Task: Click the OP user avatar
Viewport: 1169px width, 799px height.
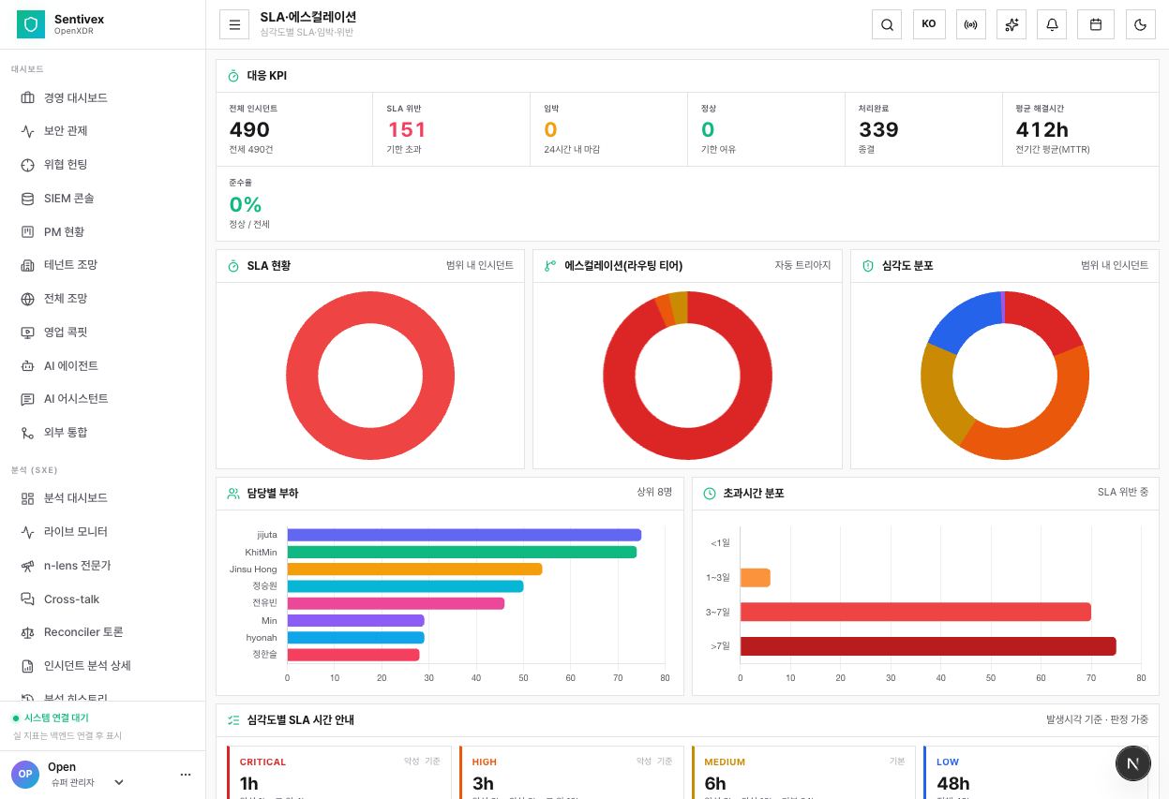Action: coord(25,774)
